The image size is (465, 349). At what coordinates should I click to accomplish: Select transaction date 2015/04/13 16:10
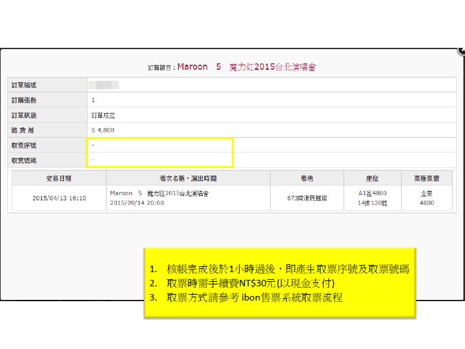(x=59, y=198)
